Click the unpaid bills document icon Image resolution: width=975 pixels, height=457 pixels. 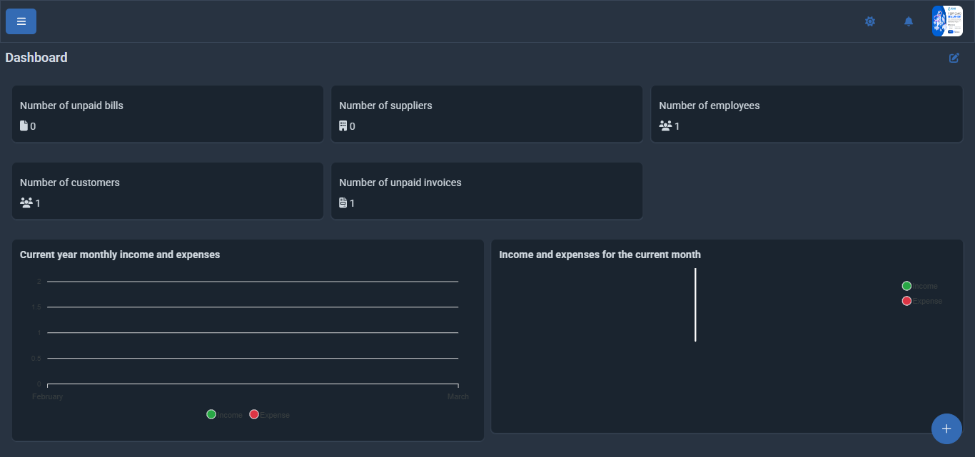point(24,126)
